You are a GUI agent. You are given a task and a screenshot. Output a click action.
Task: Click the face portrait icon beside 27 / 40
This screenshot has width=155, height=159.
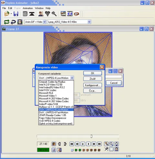[x=54, y=144]
